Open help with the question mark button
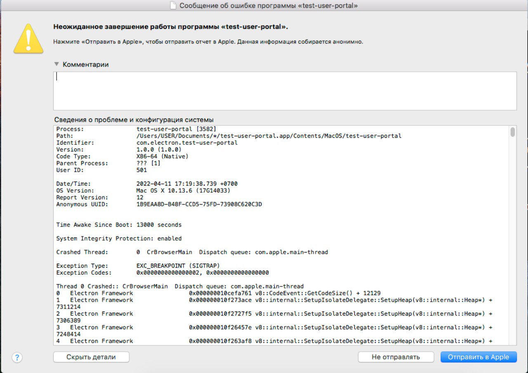The image size is (528, 373). tap(17, 357)
